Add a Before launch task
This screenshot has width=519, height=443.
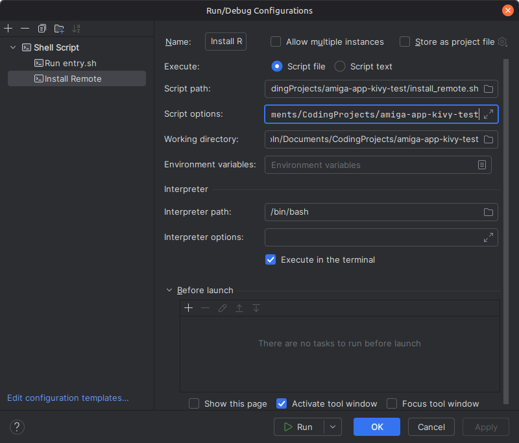click(x=189, y=308)
